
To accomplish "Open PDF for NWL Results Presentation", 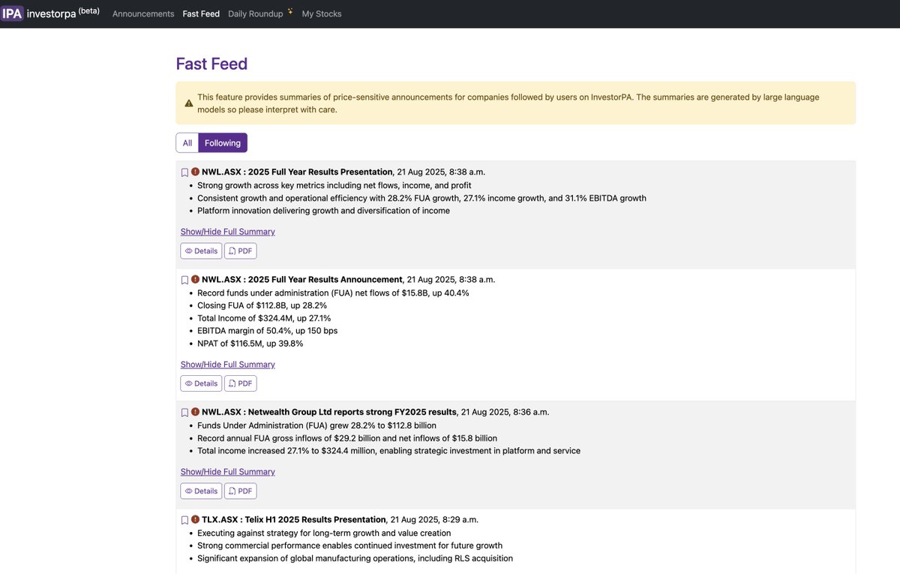I will pyautogui.click(x=241, y=251).
